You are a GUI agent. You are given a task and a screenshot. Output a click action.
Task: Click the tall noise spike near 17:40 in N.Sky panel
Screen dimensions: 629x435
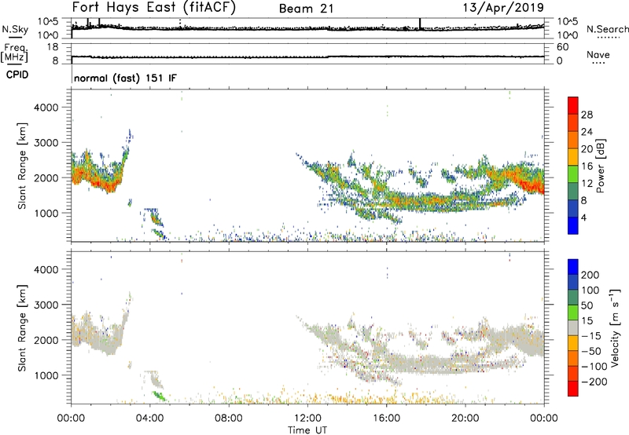tap(420, 24)
